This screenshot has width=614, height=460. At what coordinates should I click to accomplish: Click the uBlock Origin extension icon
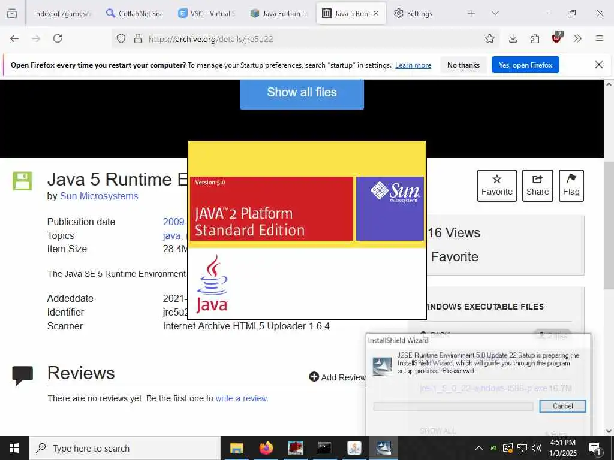[x=556, y=38]
